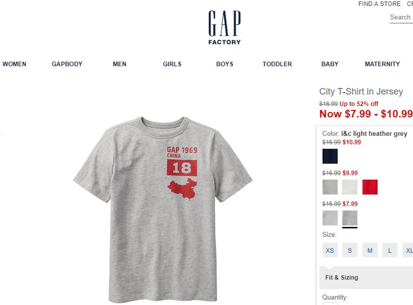Click the Find a Store link
This screenshot has height=305, width=413.
click(379, 4)
